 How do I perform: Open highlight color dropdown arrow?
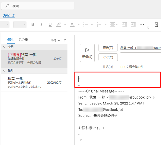point(65,25)
